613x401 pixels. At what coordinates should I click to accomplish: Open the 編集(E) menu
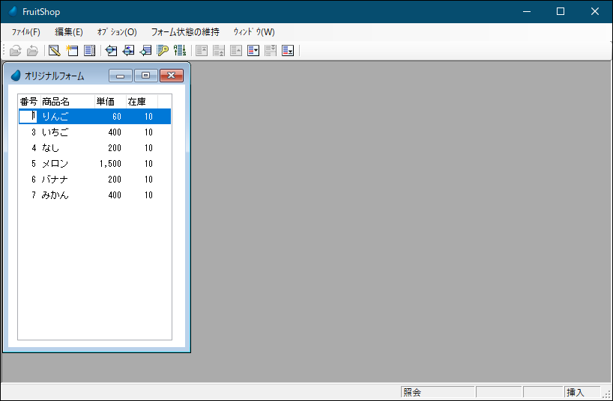(69, 32)
